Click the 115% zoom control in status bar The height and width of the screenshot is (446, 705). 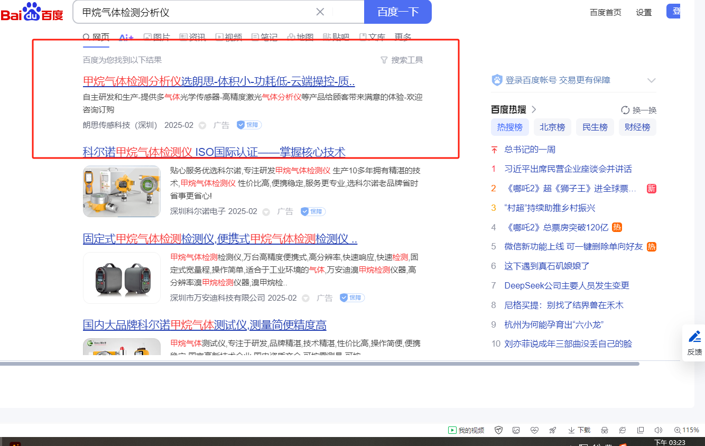coord(687,430)
